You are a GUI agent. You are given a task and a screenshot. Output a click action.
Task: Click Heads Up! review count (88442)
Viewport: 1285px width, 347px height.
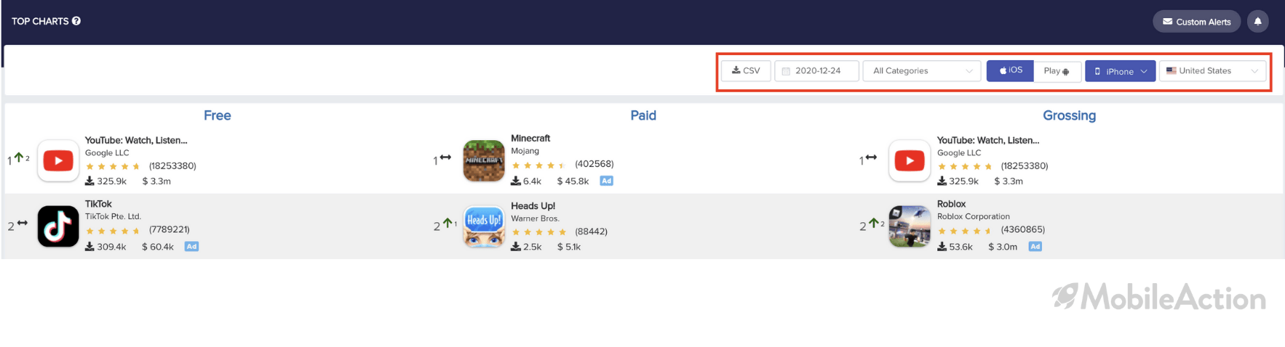click(x=591, y=232)
